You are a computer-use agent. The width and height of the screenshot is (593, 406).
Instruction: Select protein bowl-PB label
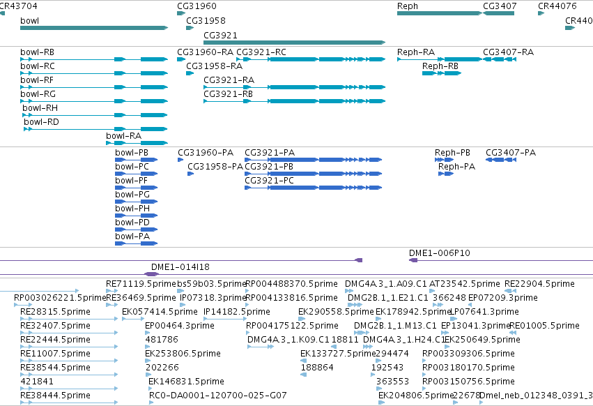(132, 153)
